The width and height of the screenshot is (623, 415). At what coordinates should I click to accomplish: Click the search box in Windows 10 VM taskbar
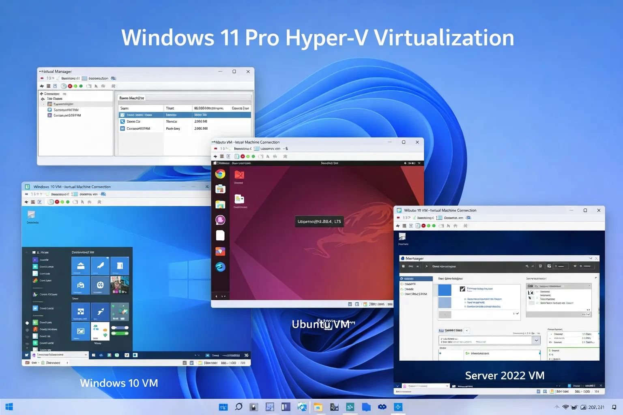(x=60, y=355)
